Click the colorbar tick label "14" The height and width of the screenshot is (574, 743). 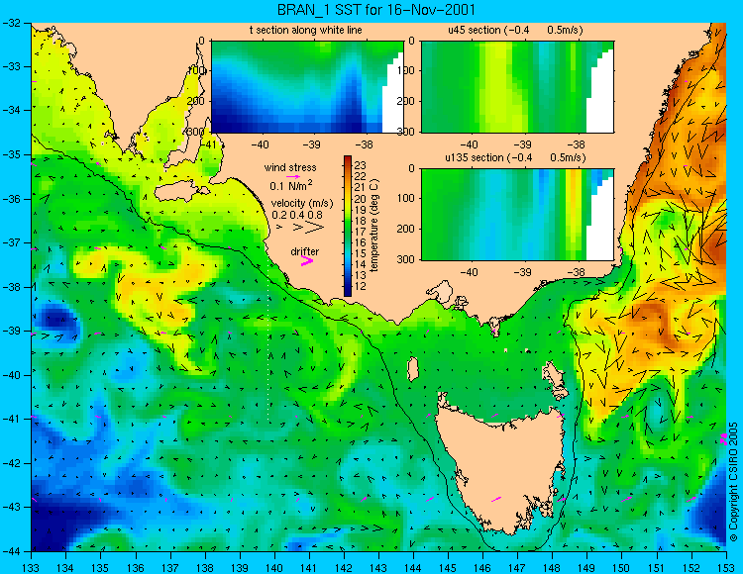tap(361, 264)
